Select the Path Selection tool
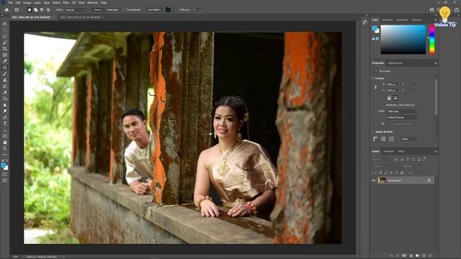Viewport: 461px width, 259px height. click(x=5, y=129)
